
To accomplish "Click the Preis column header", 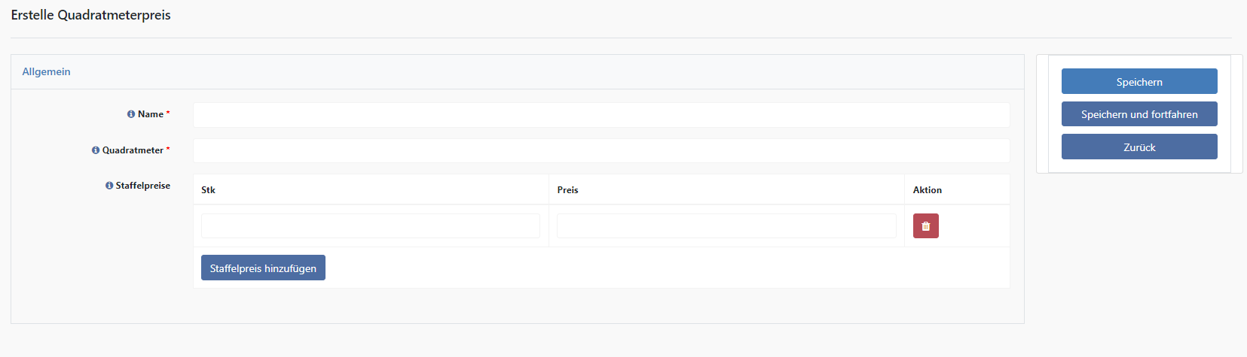I will (567, 190).
